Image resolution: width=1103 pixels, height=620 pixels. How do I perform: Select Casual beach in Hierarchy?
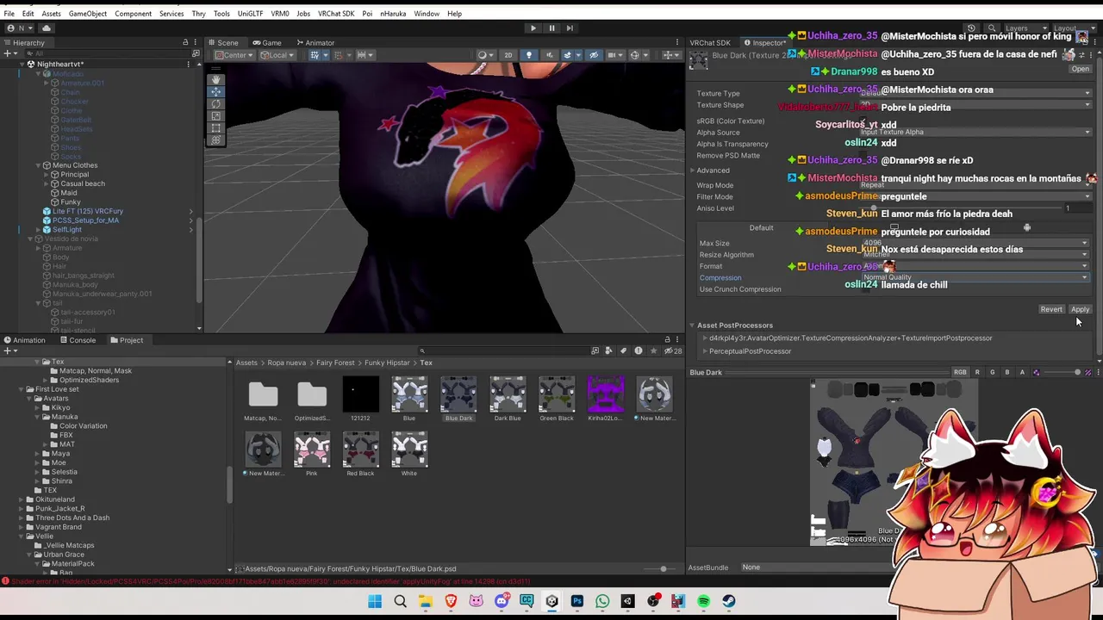[82, 183]
